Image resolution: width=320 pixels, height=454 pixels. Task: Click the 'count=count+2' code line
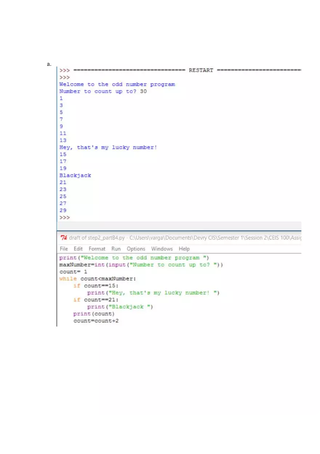pos(96,321)
